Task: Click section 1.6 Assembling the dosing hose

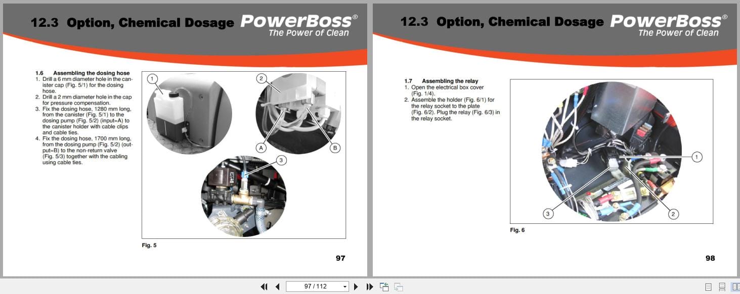Action: point(82,73)
